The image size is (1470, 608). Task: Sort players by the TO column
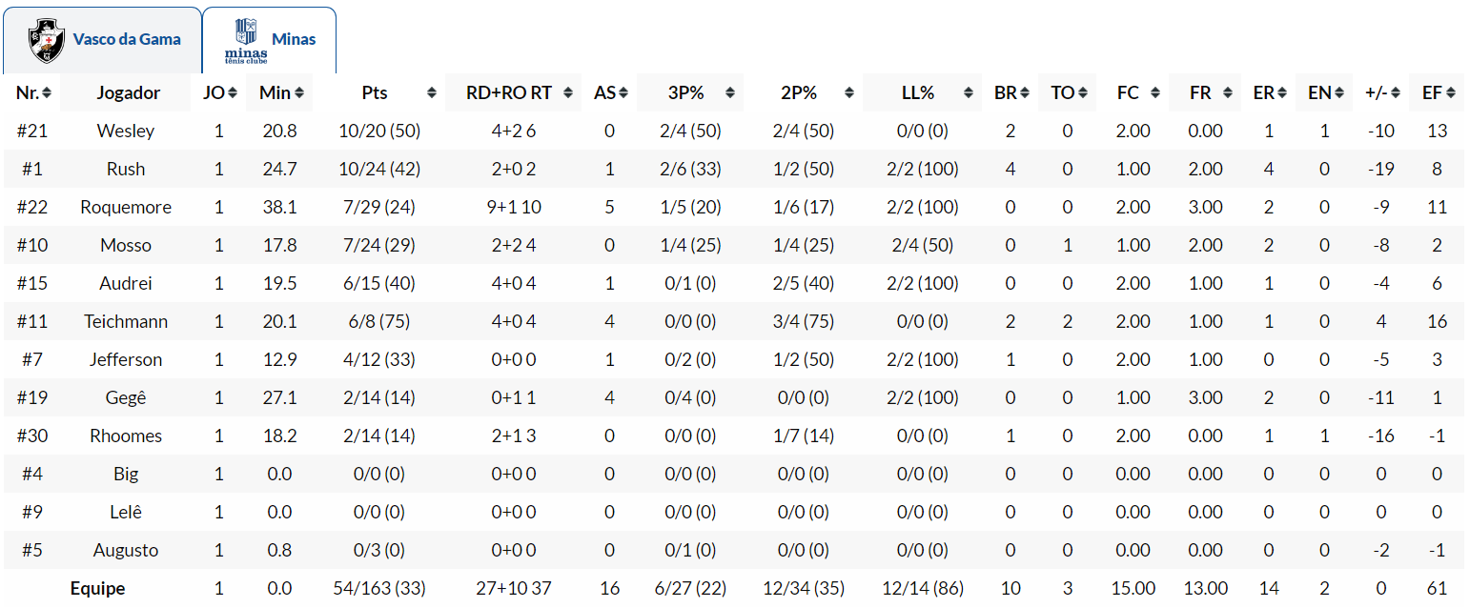tap(1063, 93)
